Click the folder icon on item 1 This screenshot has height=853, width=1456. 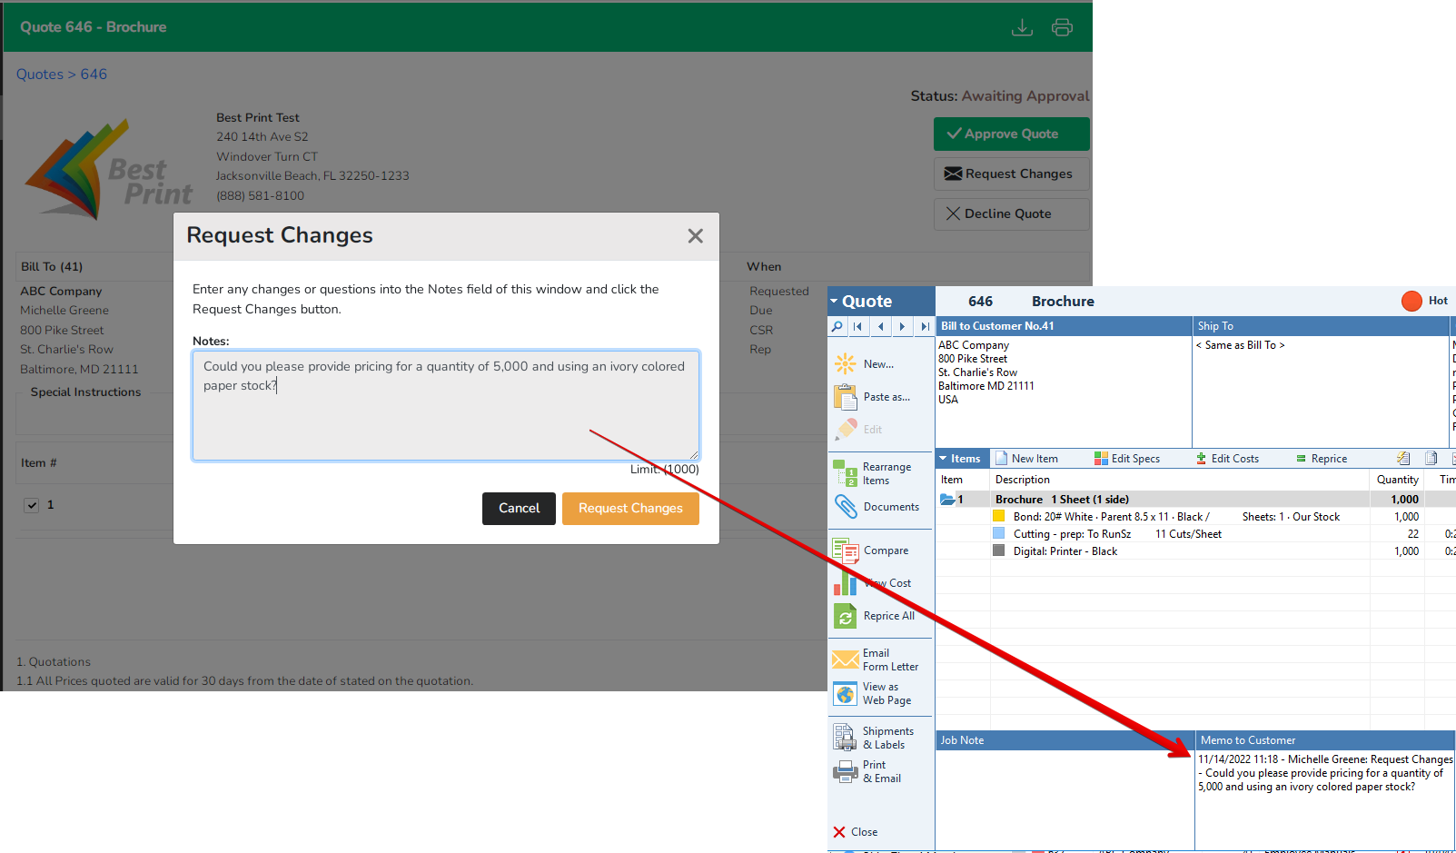(x=947, y=500)
